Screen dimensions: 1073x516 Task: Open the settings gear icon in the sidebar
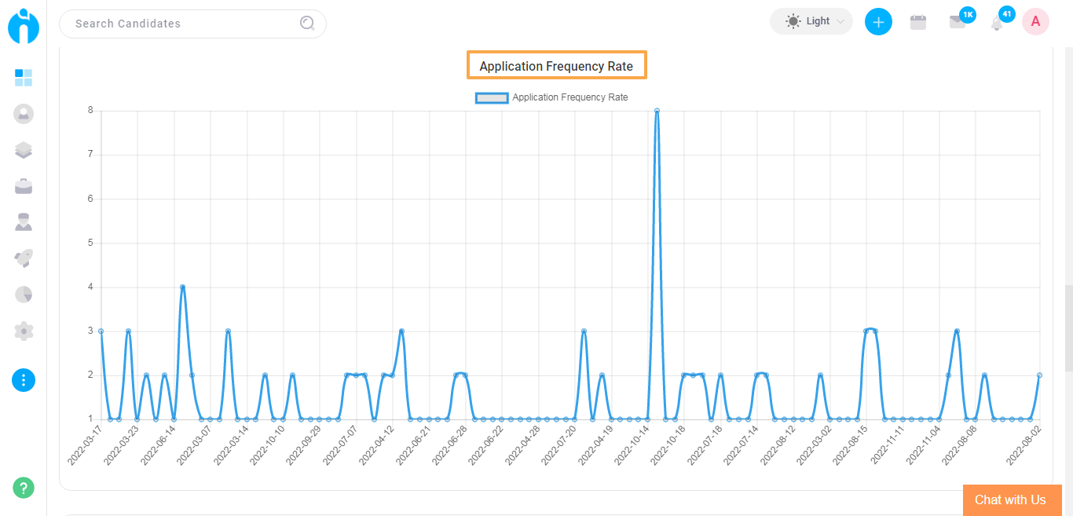pos(24,331)
